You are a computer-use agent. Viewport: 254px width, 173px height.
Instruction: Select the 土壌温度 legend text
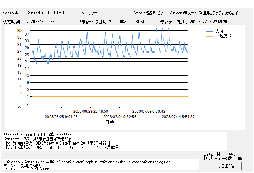click(x=224, y=37)
